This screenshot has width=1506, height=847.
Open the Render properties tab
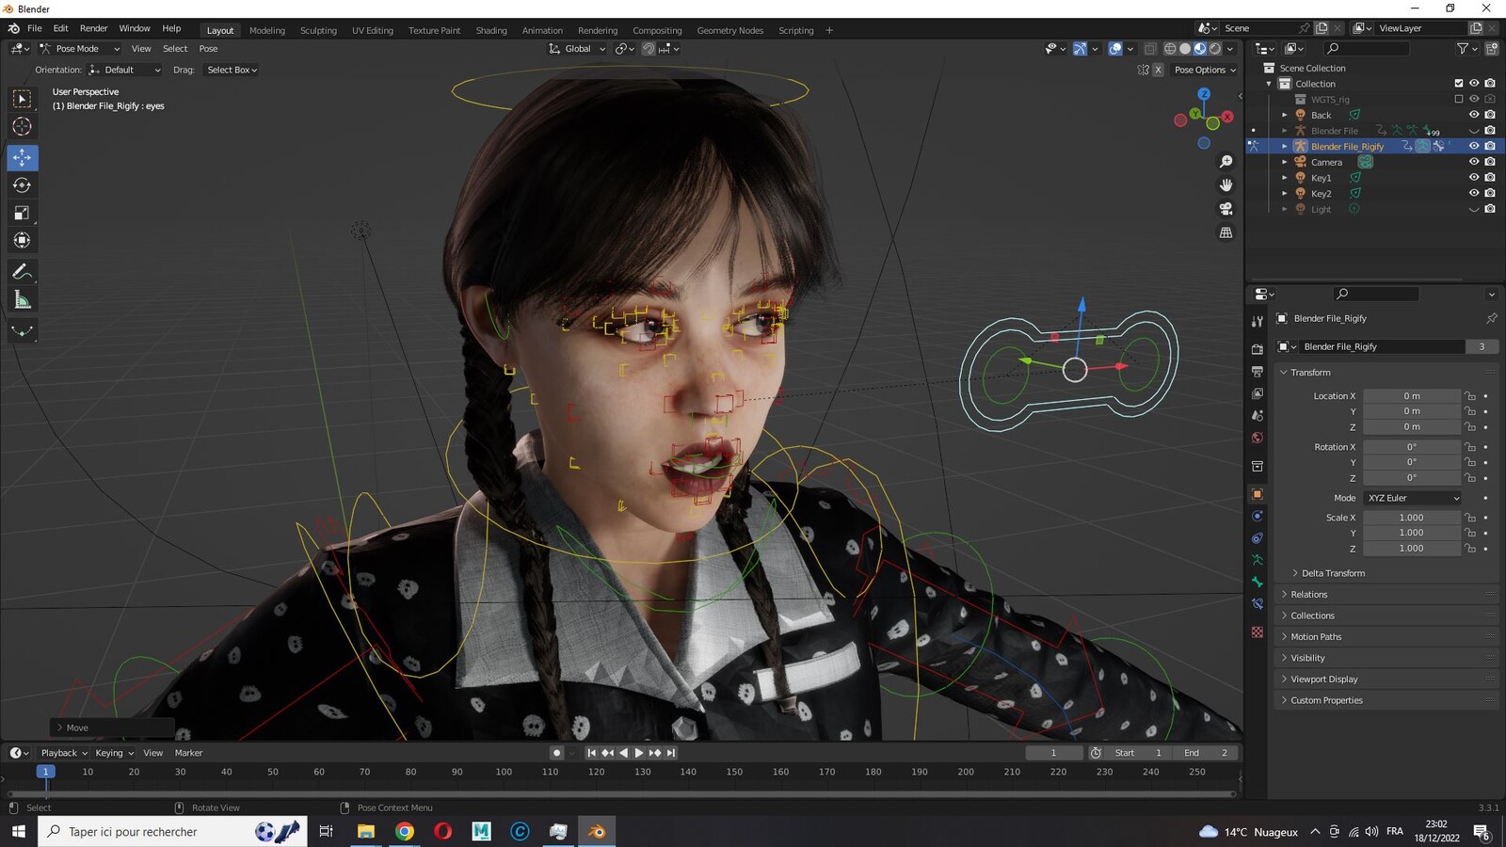(x=1258, y=349)
